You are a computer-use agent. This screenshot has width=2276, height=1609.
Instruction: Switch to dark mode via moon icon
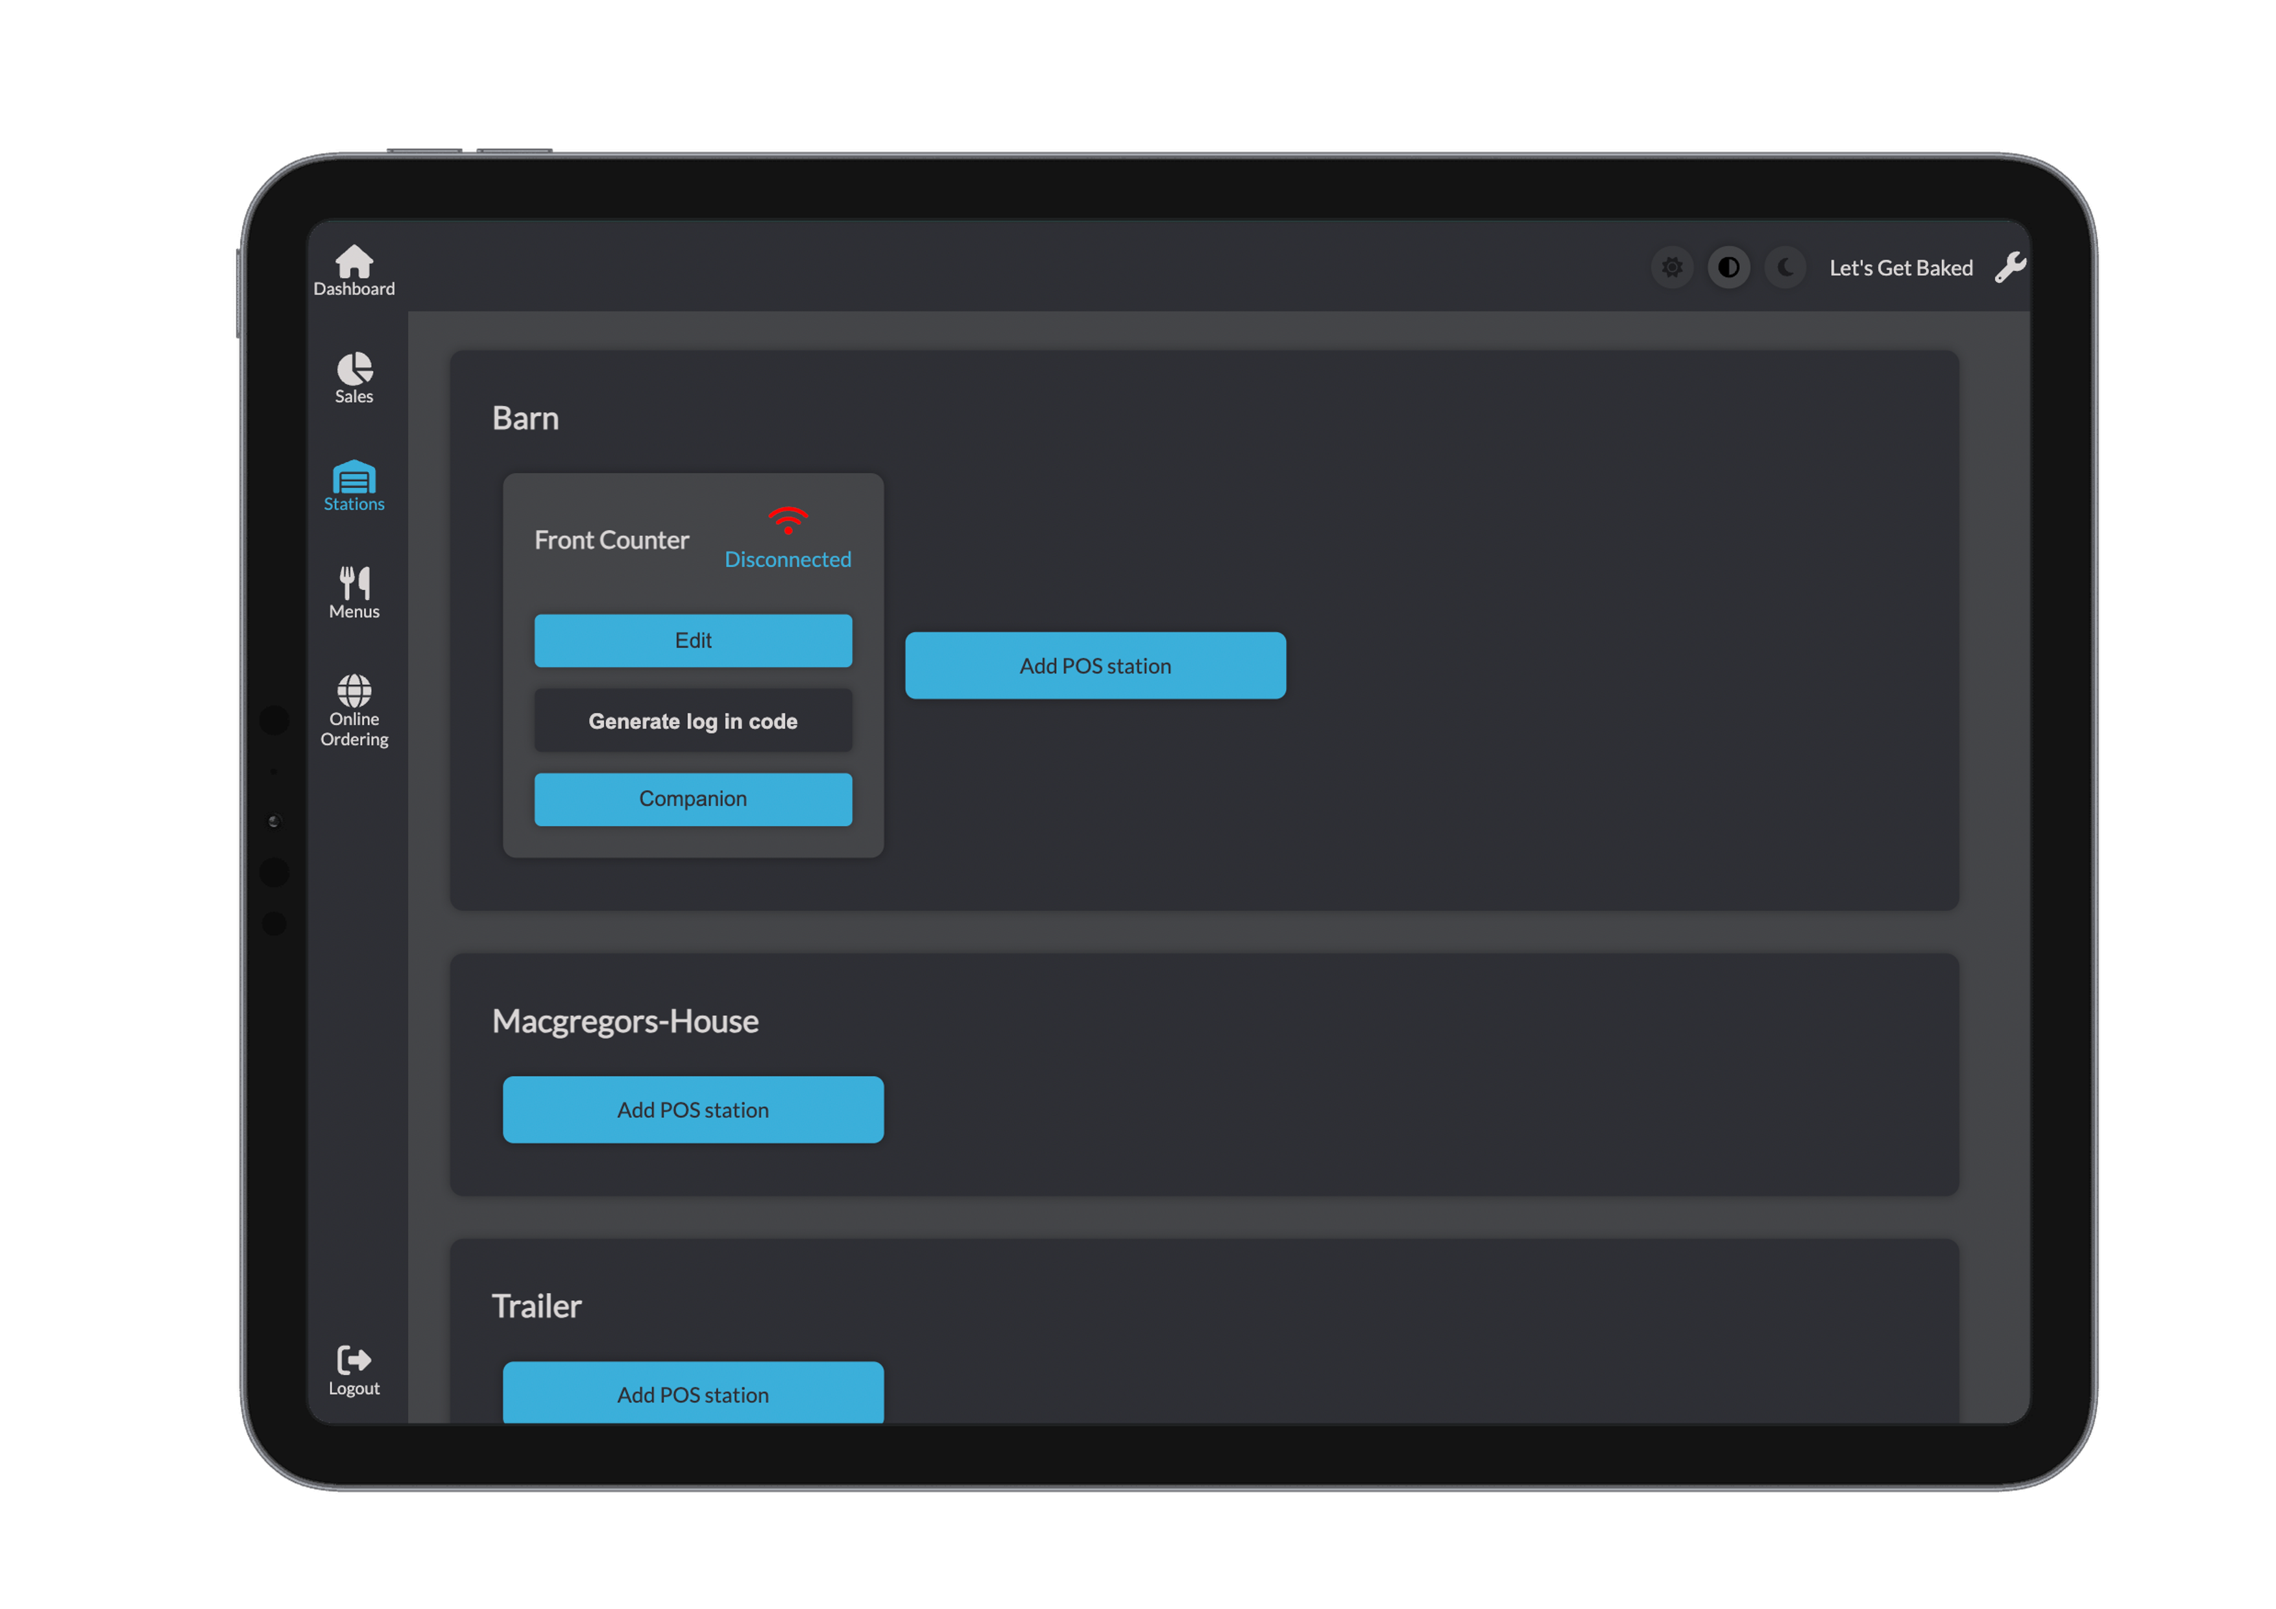(x=1786, y=267)
